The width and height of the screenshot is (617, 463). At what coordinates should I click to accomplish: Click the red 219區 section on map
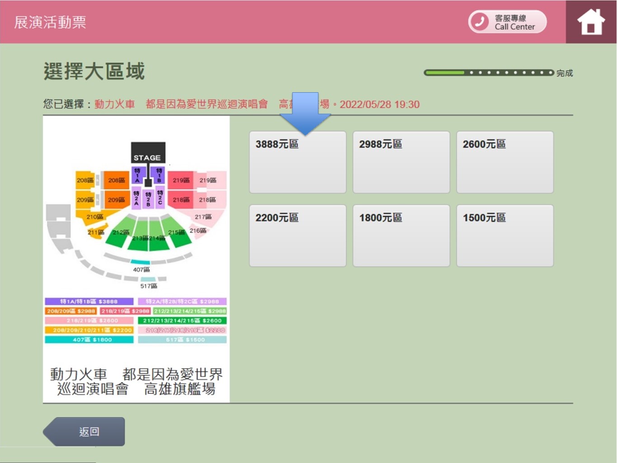click(181, 180)
